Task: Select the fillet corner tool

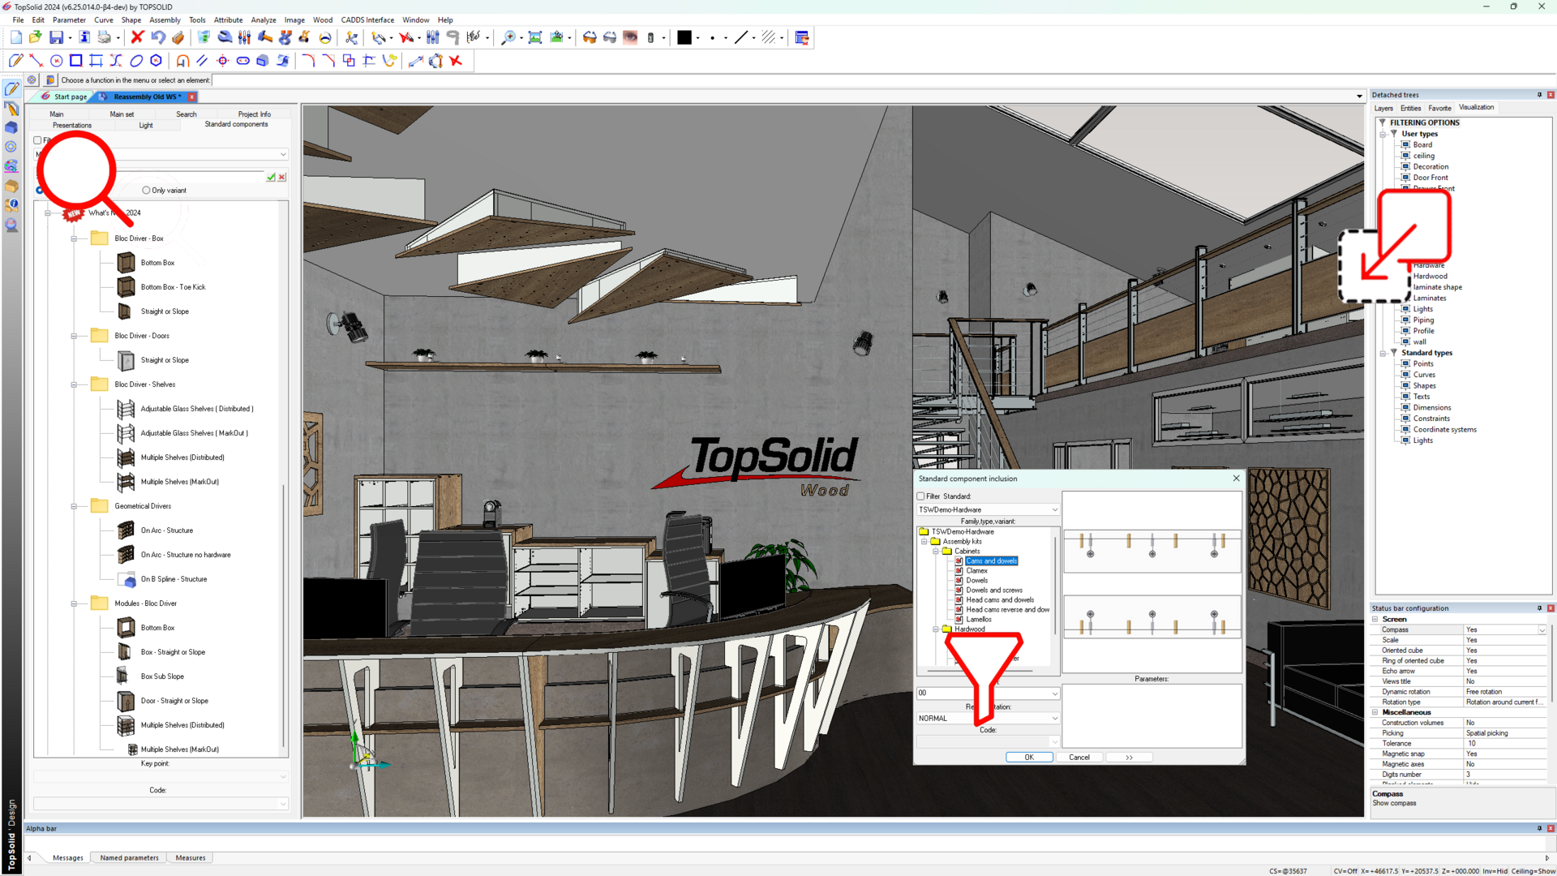Action: pyautogui.click(x=308, y=61)
